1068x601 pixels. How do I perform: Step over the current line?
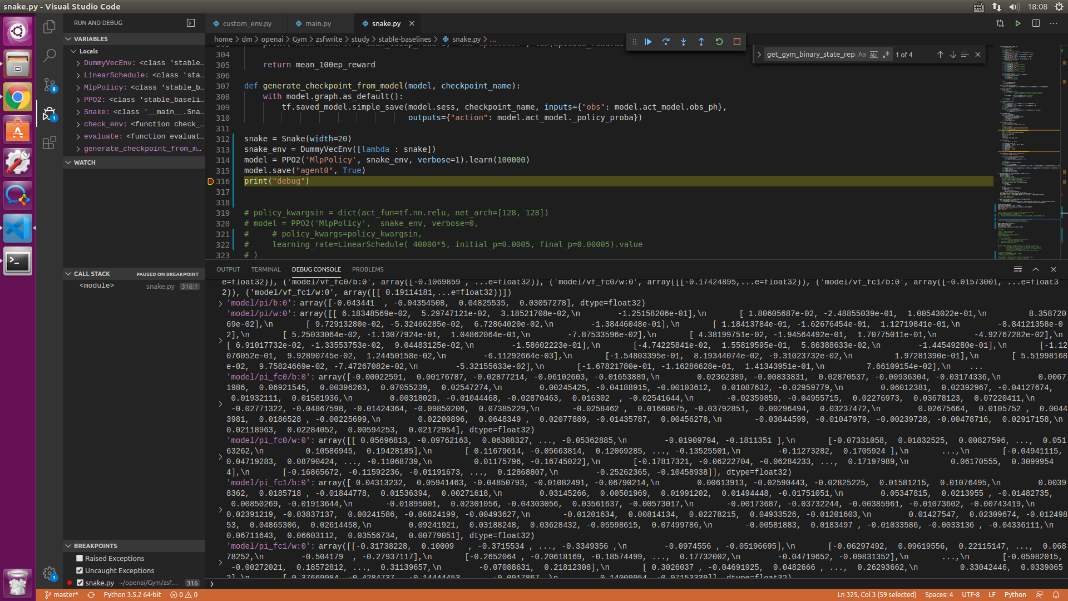point(666,42)
